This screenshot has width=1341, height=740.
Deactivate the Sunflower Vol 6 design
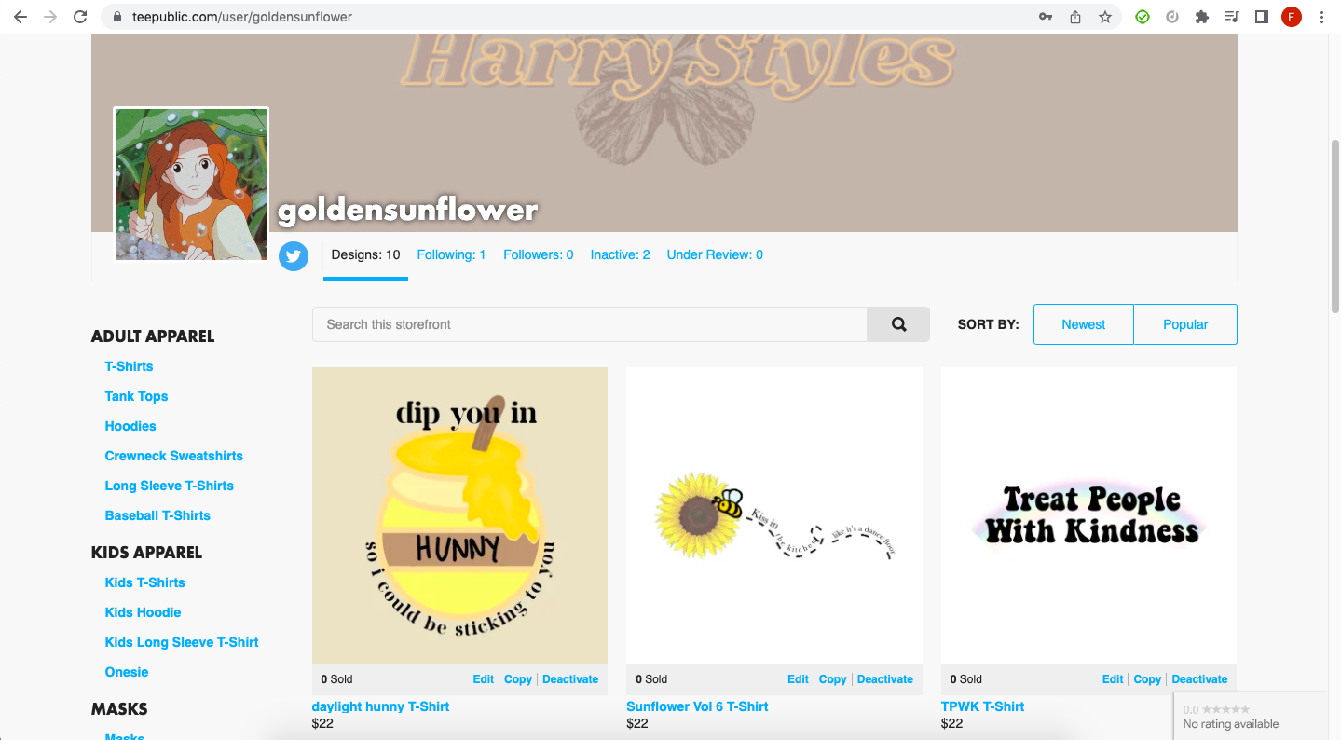885,679
